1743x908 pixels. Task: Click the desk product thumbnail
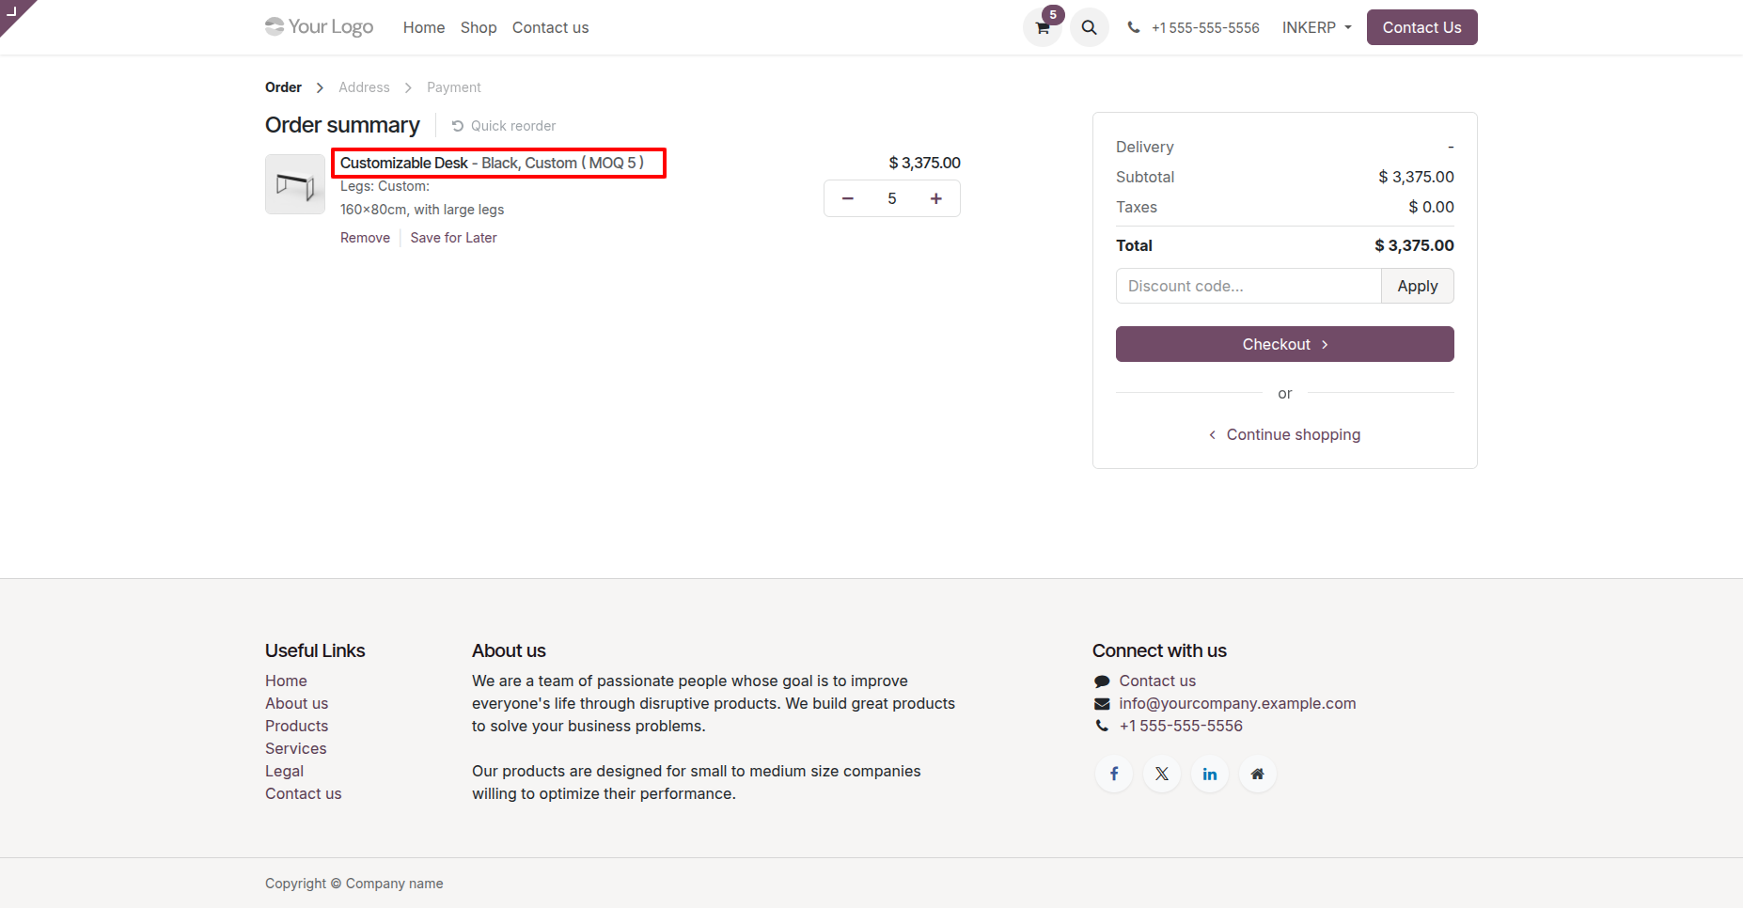tap(295, 184)
